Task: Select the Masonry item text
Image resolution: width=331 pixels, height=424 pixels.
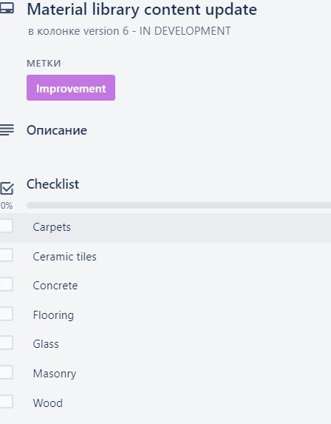Action: (55, 374)
